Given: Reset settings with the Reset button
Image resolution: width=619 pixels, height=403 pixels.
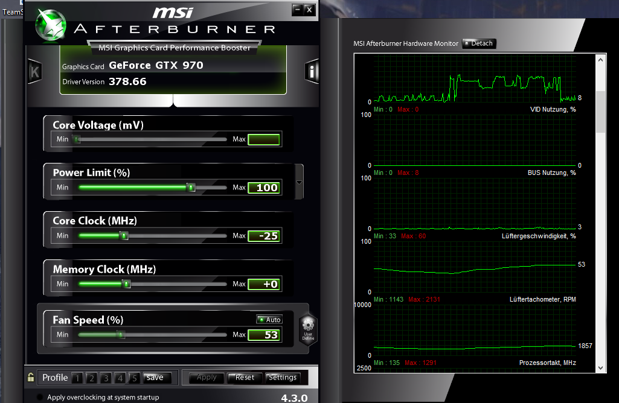Looking at the screenshot, I should (x=245, y=378).
